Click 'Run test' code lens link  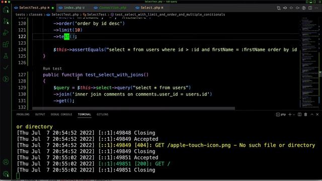coord(52,68)
